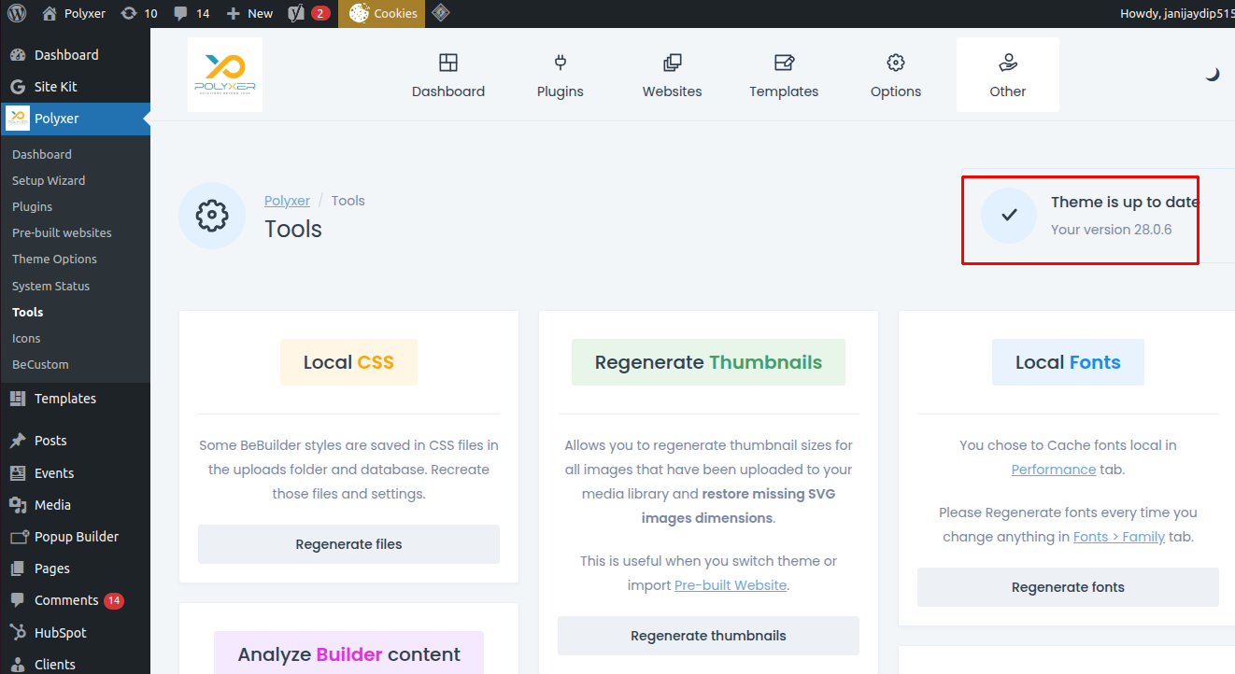The height and width of the screenshot is (674, 1235).
Task: Open the 10 pending updates icon
Action: coord(139,13)
